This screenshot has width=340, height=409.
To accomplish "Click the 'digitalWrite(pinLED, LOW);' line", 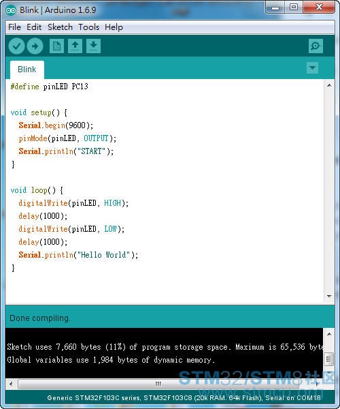I will tap(71, 229).
